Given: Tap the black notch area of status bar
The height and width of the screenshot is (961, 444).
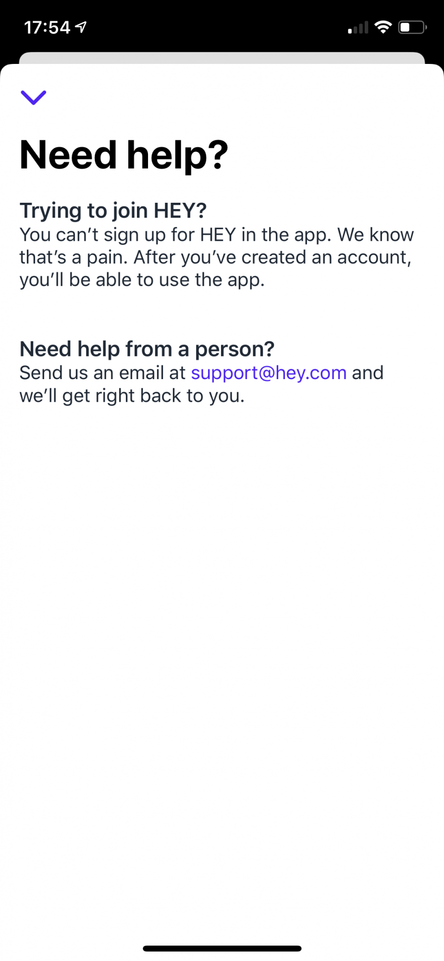Looking at the screenshot, I should pos(222,19).
